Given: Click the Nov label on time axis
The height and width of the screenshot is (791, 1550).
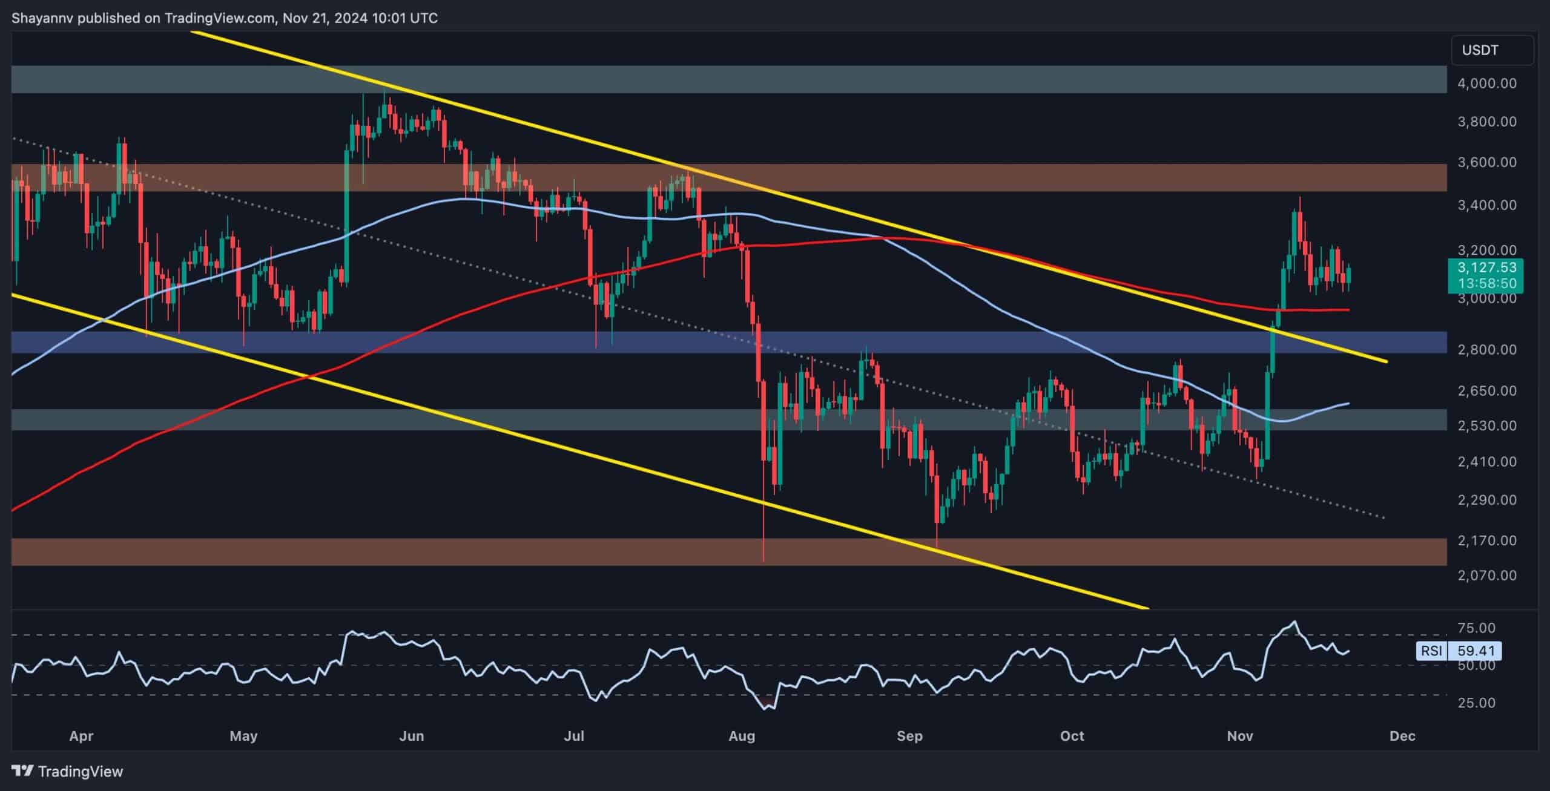Looking at the screenshot, I should [1239, 736].
